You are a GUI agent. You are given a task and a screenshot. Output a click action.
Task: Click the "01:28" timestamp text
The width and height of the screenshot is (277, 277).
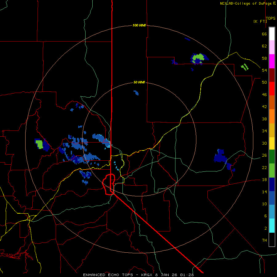tap(187, 275)
